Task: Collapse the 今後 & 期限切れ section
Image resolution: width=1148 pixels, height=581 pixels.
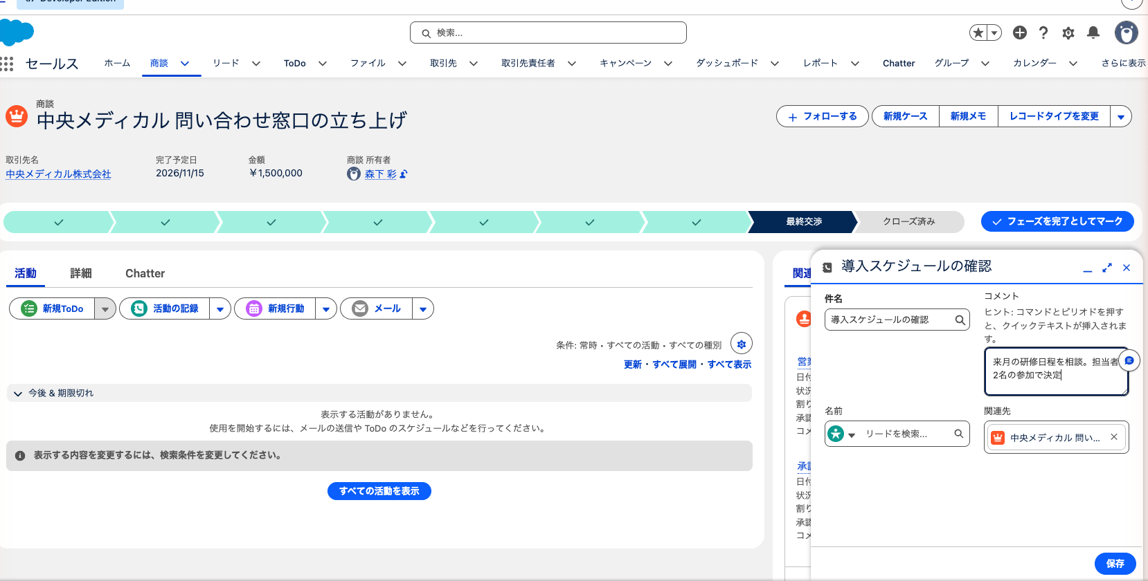Action: 18,394
